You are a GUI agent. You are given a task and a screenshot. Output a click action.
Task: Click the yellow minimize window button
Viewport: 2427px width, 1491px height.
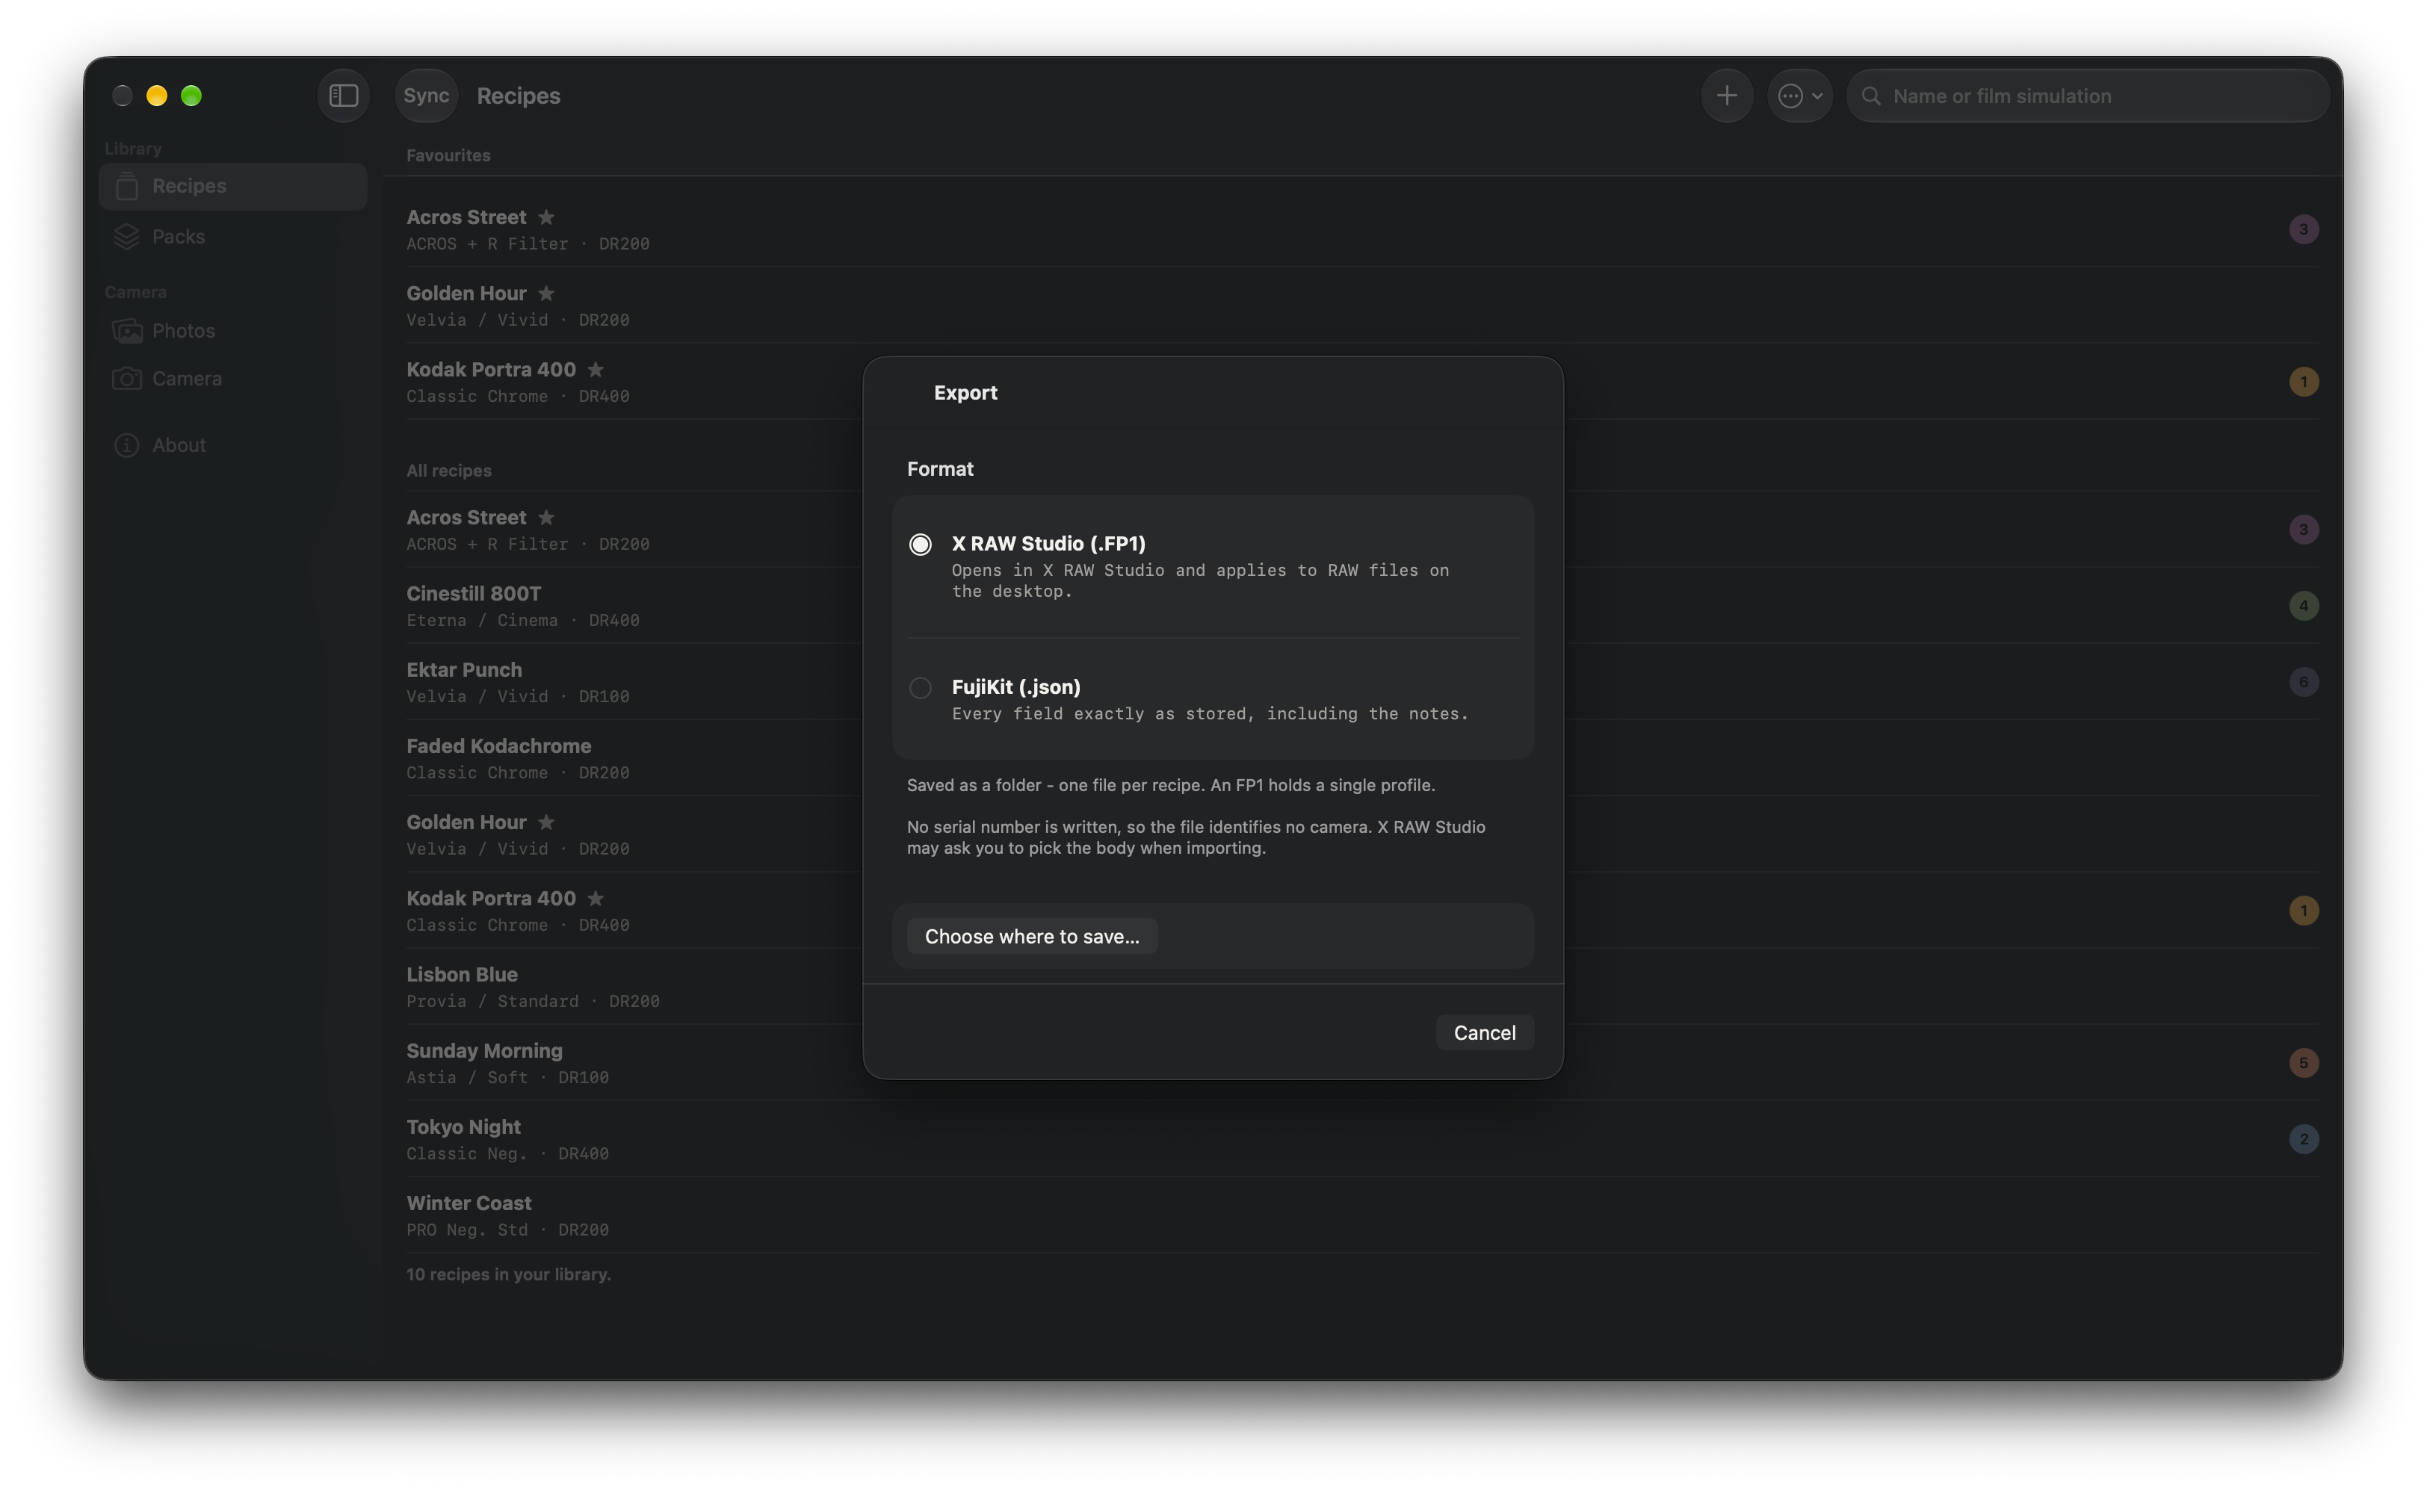[x=157, y=96]
